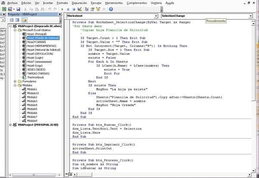Select Módulo10 in project tree
This screenshot has height=178, width=259.
click(33, 93)
